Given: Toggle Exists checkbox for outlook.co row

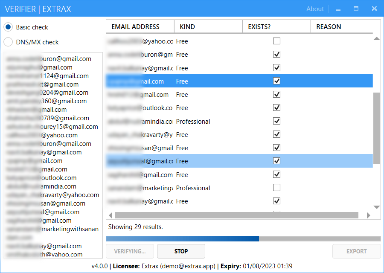Looking at the screenshot, I should (276, 107).
